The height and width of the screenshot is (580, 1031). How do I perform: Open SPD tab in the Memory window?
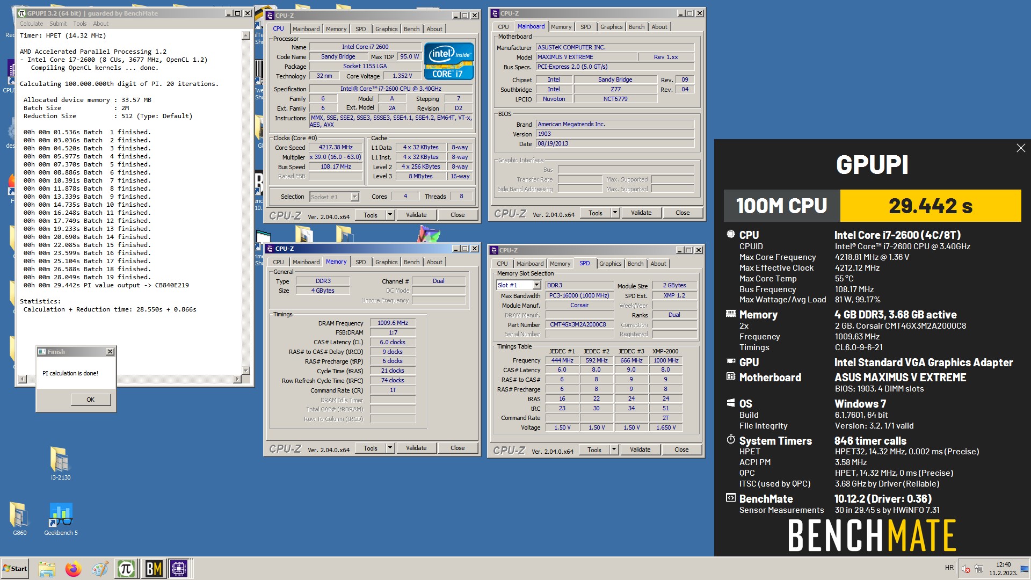coord(360,262)
